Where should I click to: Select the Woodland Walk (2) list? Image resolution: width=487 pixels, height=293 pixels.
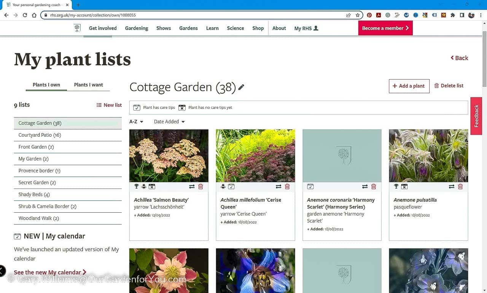point(68,218)
